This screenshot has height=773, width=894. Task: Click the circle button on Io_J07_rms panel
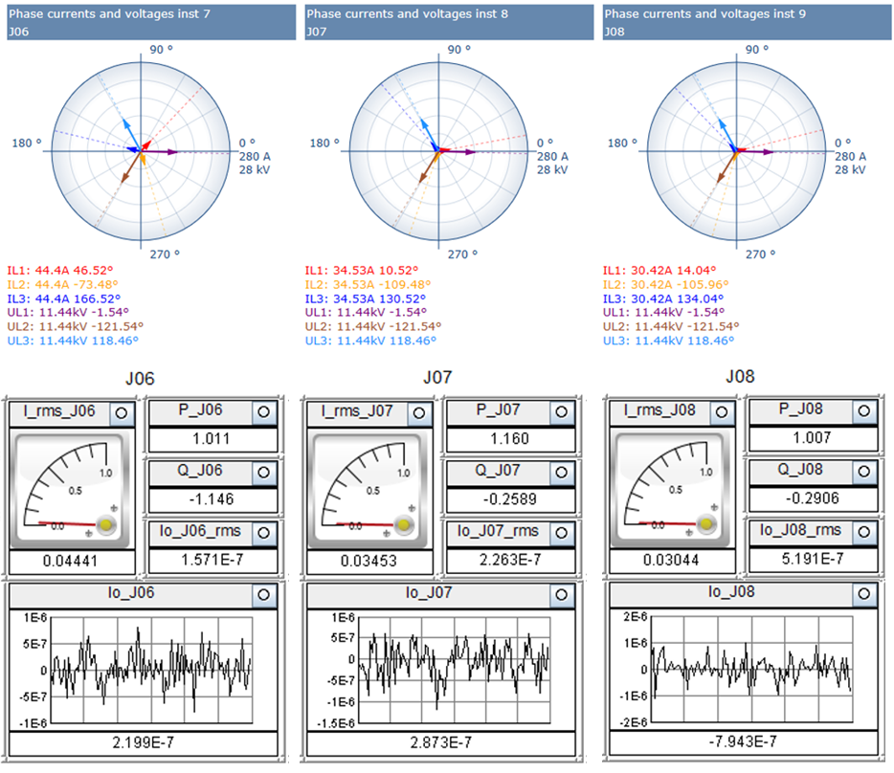tap(561, 533)
